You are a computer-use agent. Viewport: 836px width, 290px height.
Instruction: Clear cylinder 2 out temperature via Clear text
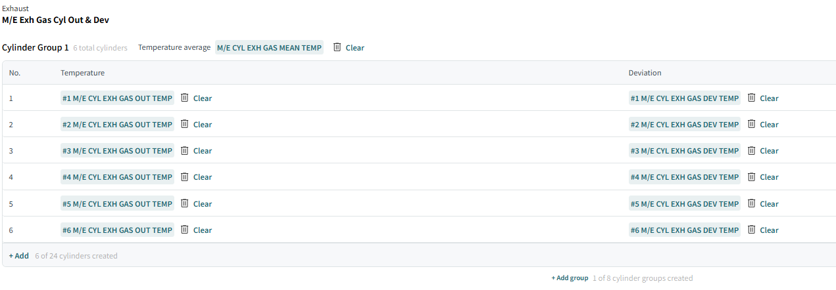[203, 125]
